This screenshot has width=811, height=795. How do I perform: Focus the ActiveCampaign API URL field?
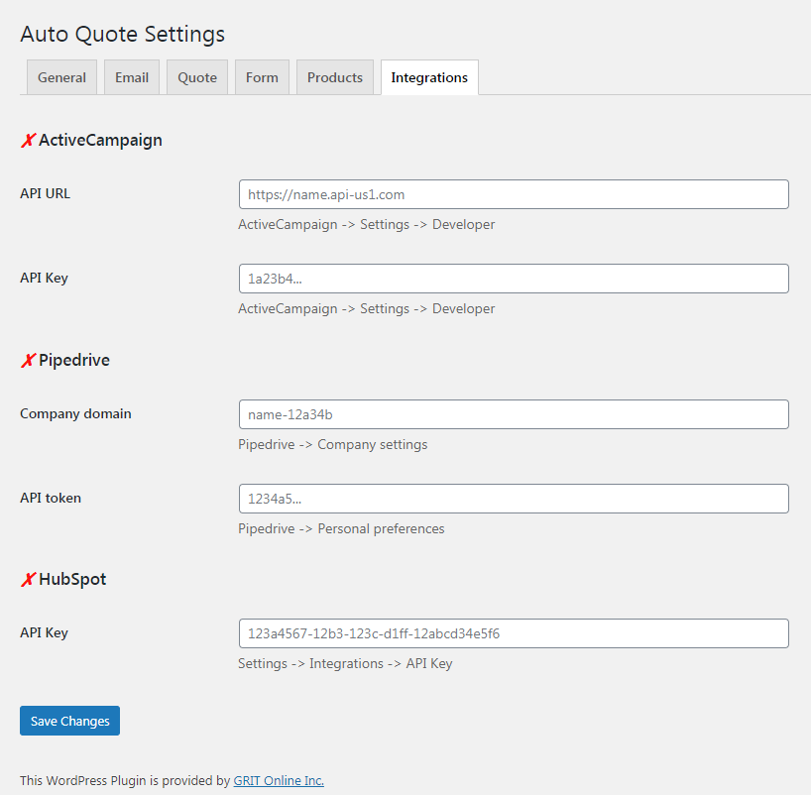pos(514,194)
